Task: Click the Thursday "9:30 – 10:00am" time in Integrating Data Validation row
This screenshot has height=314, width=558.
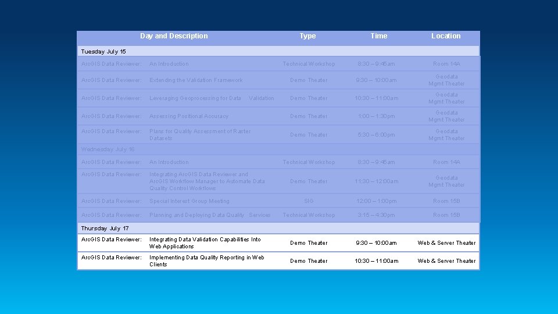Action: coord(376,243)
